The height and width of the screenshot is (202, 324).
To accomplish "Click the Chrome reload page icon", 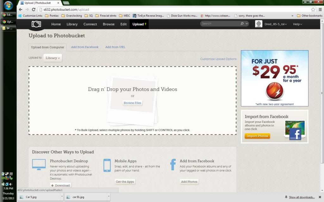I will tap(34, 9).
